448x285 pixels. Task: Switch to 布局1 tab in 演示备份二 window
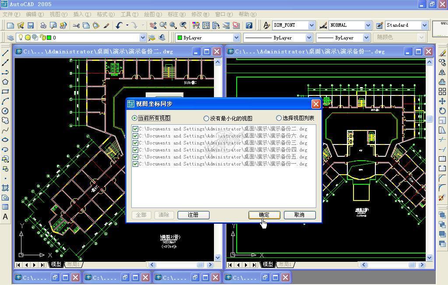point(73,264)
